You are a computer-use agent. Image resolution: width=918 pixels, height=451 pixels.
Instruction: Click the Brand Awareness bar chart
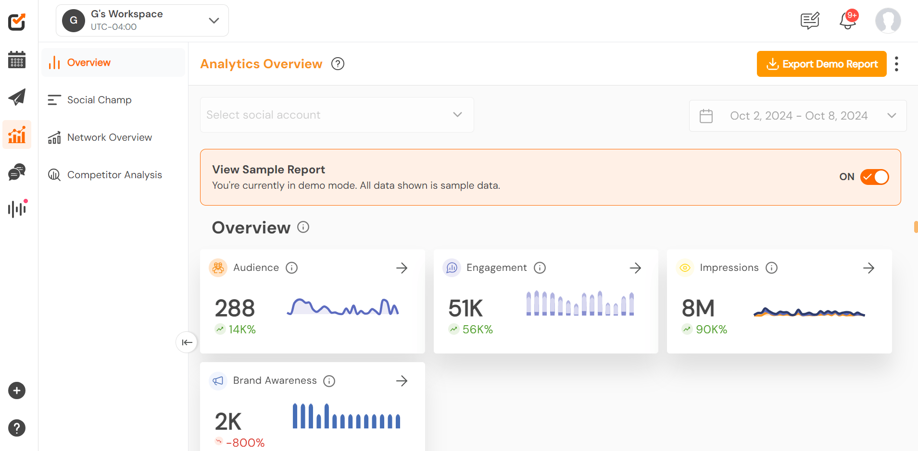click(347, 416)
